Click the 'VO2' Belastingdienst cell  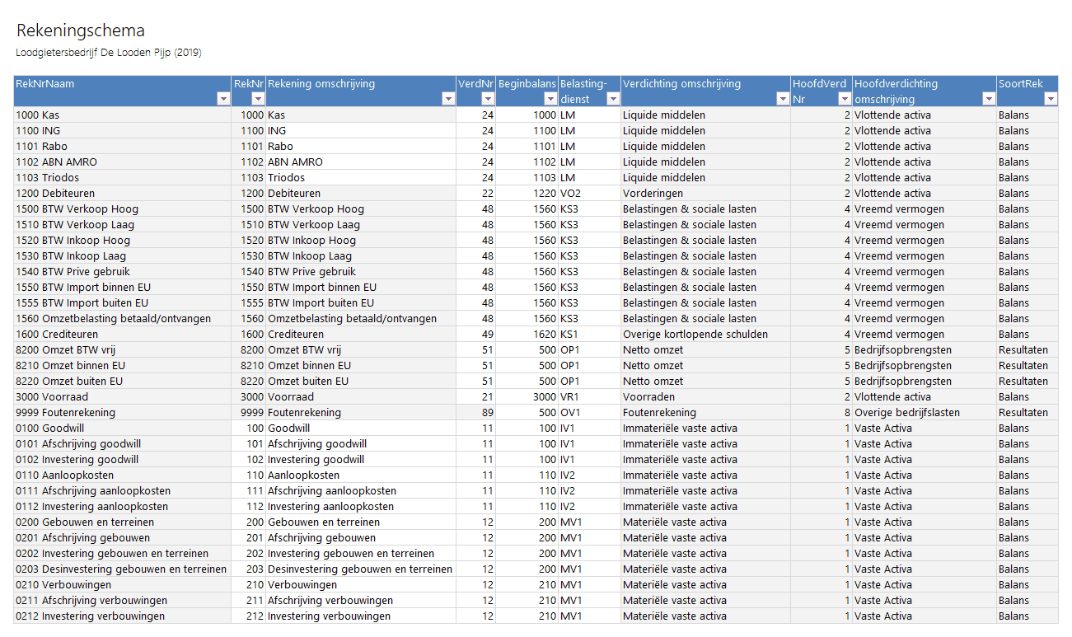(x=570, y=194)
